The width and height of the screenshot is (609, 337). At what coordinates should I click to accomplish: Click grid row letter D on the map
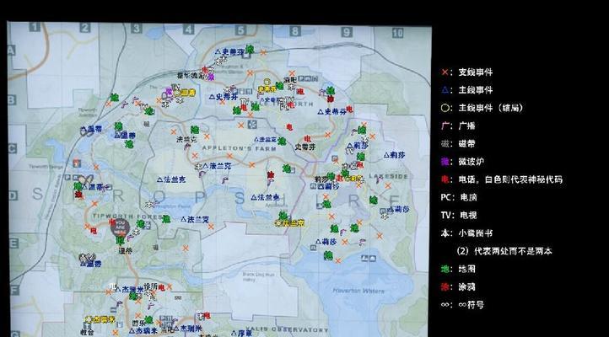pos(13,195)
